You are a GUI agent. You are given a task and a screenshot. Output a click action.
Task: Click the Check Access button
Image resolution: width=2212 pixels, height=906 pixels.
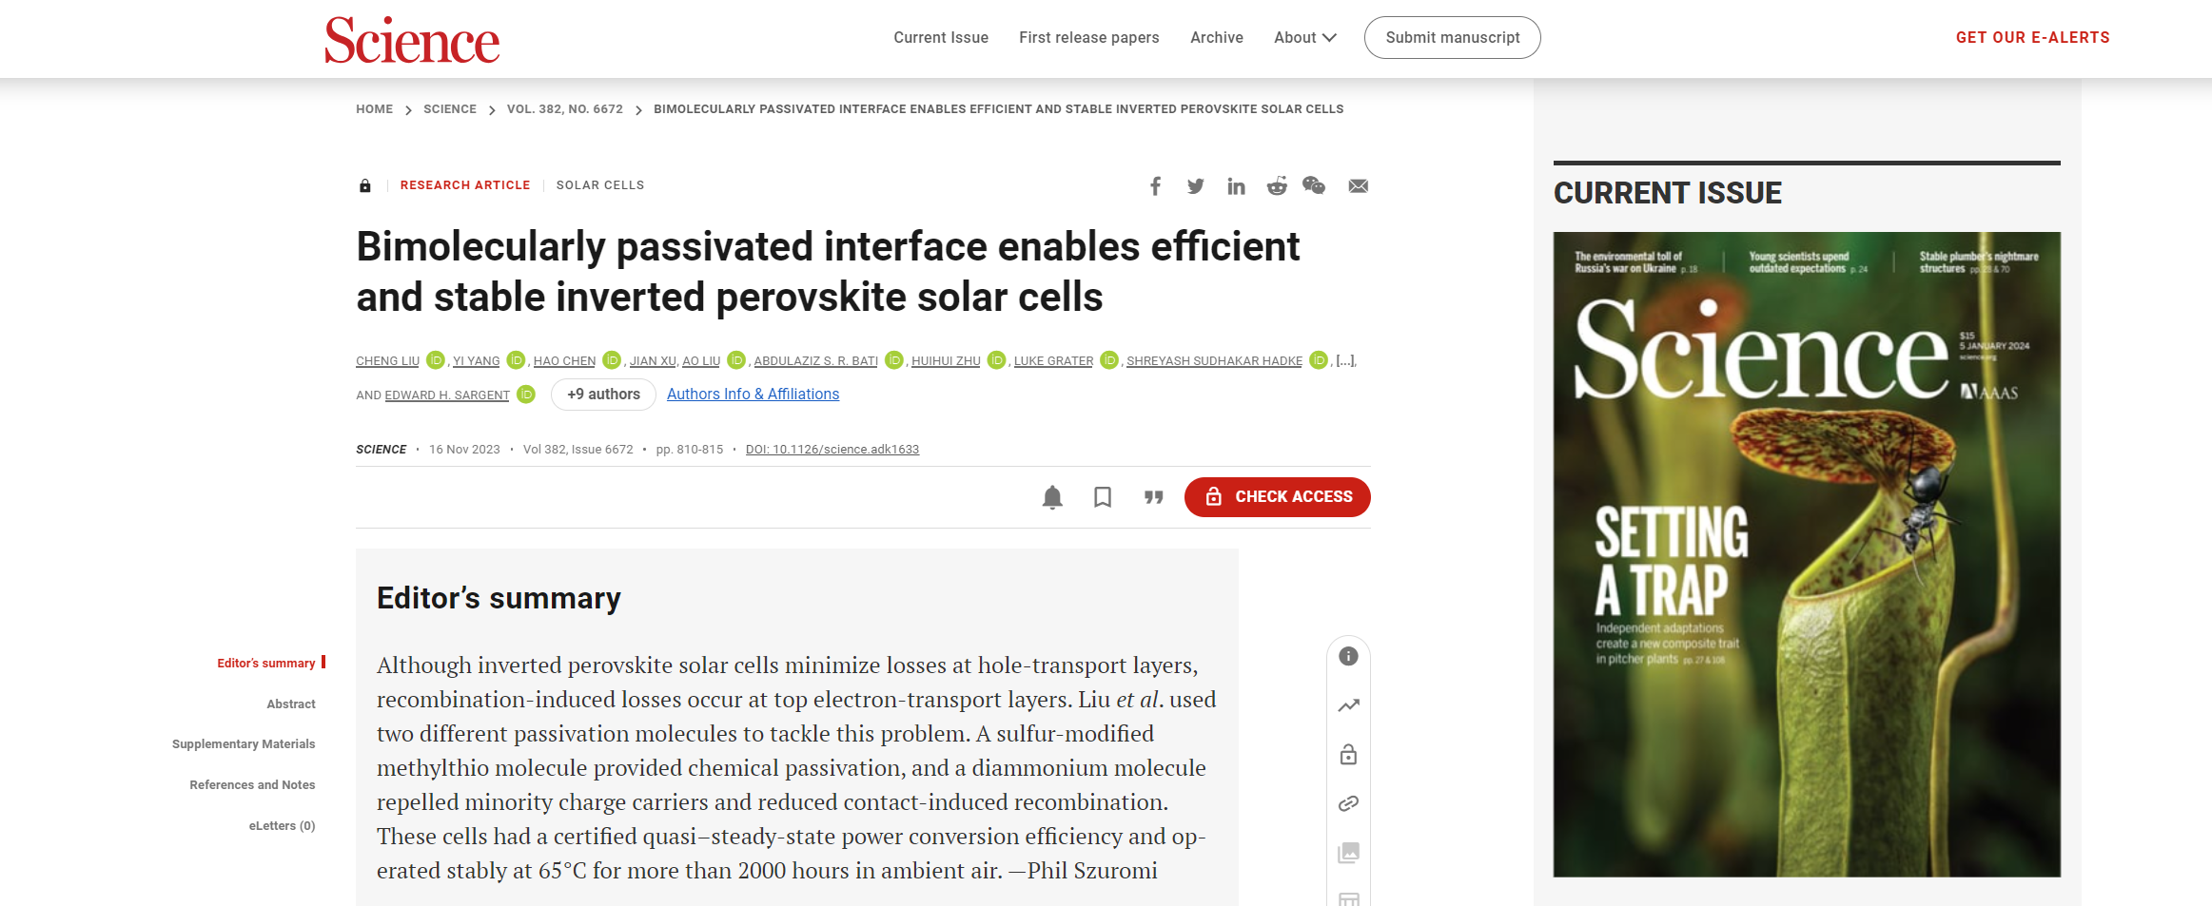[x=1277, y=497]
